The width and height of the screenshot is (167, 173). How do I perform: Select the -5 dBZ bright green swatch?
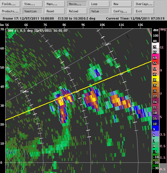tap(155, 150)
